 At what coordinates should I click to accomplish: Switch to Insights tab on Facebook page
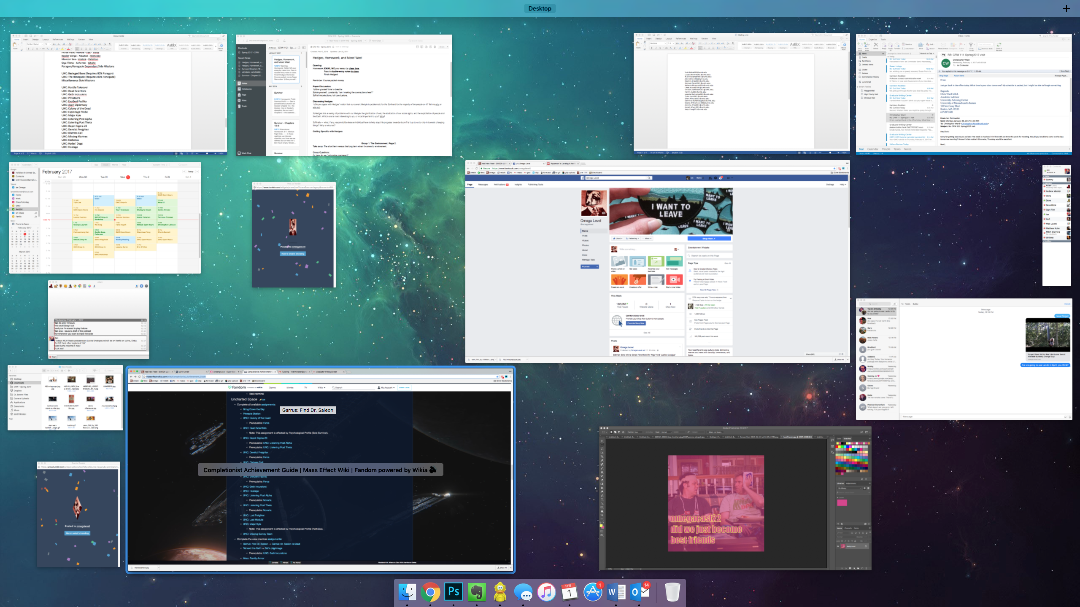click(518, 184)
